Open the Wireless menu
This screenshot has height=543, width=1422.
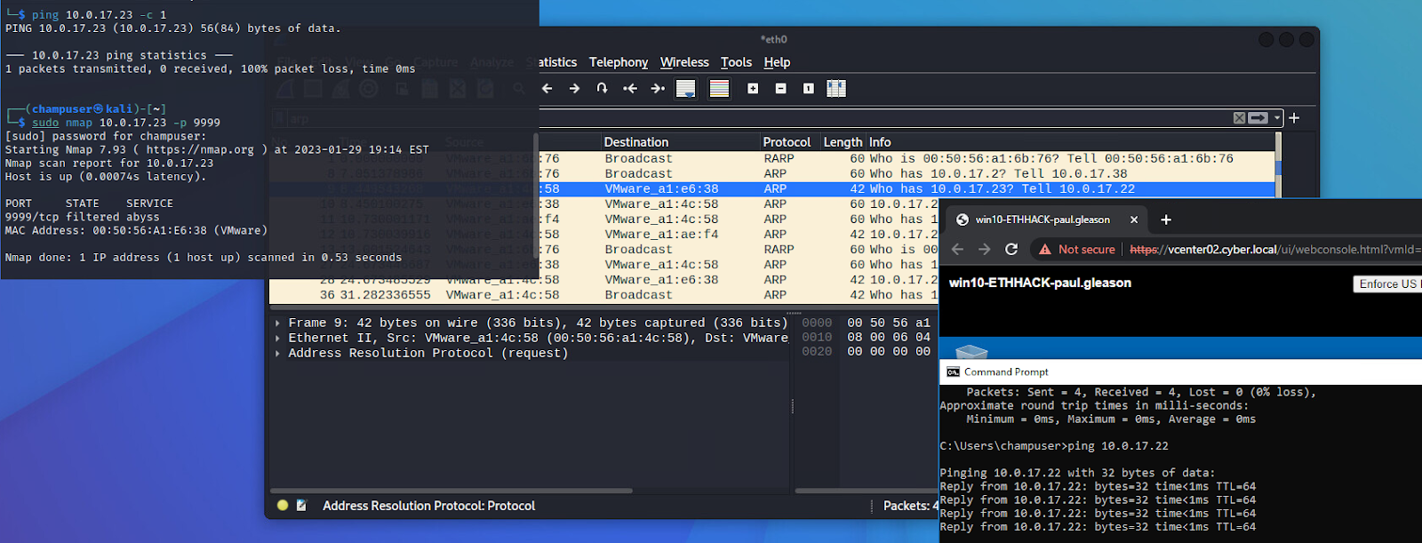coord(684,62)
